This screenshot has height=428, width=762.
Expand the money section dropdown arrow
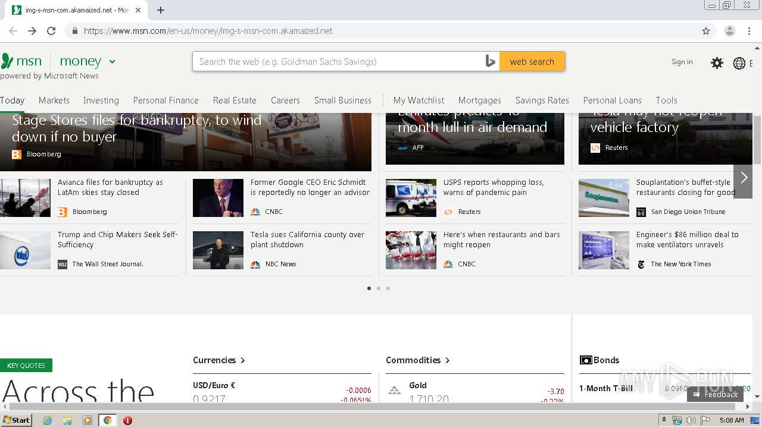(x=112, y=61)
